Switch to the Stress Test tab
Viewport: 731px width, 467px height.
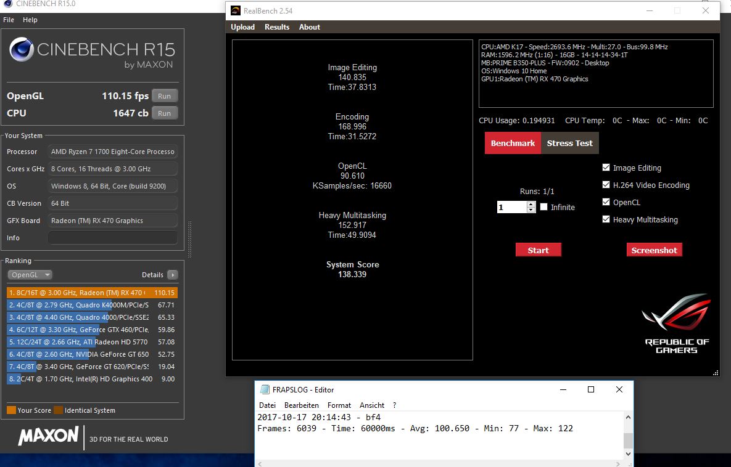570,143
